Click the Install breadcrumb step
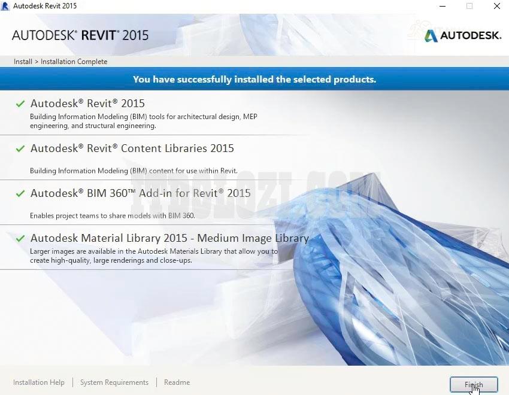This screenshot has height=395, width=509. coord(23,62)
